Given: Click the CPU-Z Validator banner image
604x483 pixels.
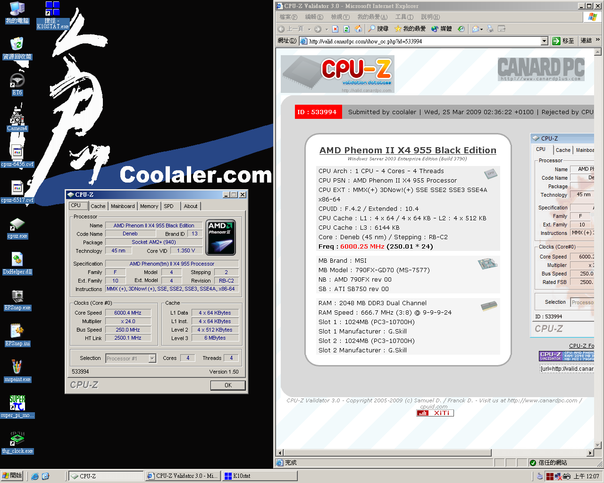Looking at the screenshot, I should point(567,356).
